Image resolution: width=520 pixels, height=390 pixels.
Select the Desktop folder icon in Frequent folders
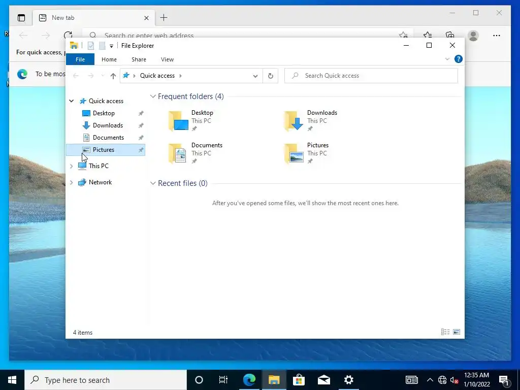click(178, 121)
